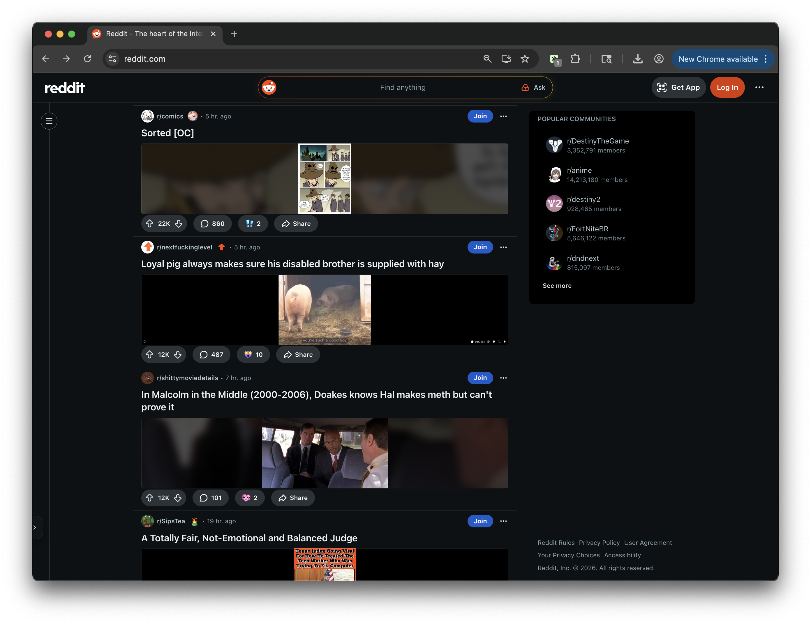Image resolution: width=811 pixels, height=624 pixels.
Task: Open comments on Malcolm in the Middle post
Action: pos(211,498)
